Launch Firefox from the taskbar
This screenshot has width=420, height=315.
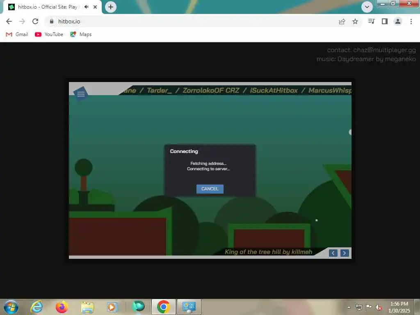[x=62, y=307]
